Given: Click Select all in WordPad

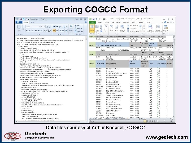Looking at the screenshot, I should tap(79, 31).
